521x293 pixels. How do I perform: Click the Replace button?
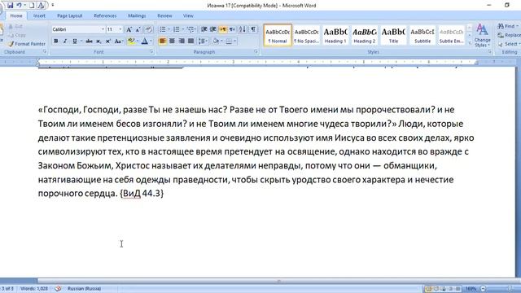pos(509,35)
